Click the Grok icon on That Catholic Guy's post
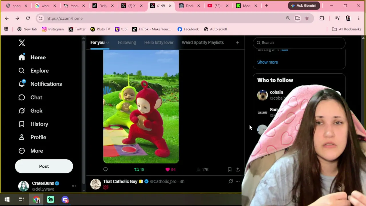Screen dimensions: 366x206 pyautogui.click(x=231, y=181)
